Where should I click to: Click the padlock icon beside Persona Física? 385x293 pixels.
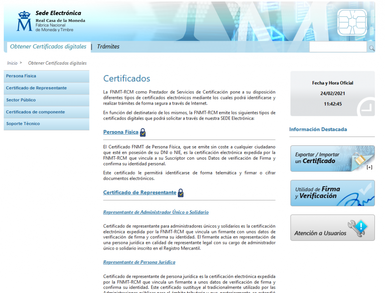[x=142, y=132]
